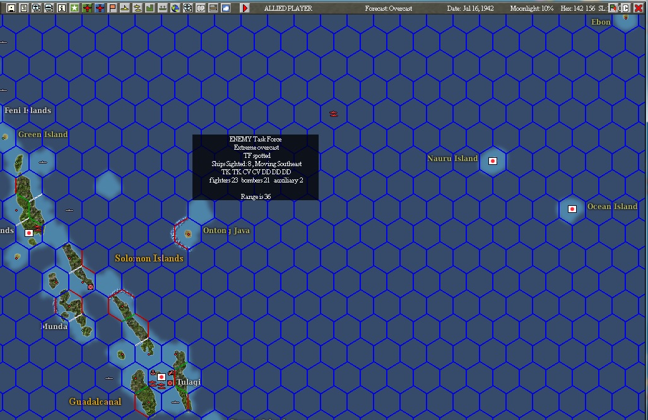Click the gray ship silhouette toolbar icon
This screenshot has height=420, width=648.
coord(163,8)
